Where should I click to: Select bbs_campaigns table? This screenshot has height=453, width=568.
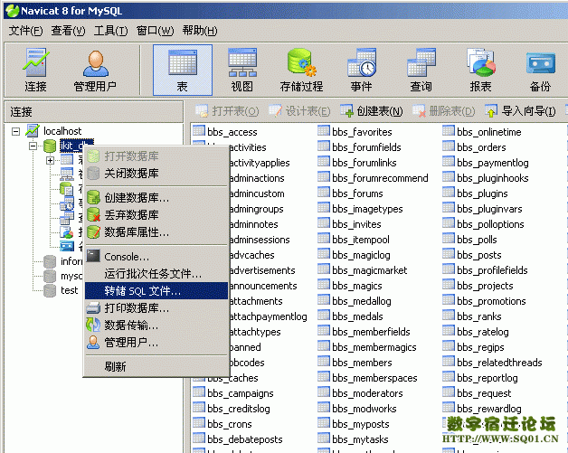(241, 393)
